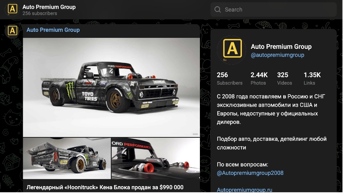Image resolution: width=343 pixels, height=193 pixels.
Task: Select the 325 Videos stat
Action: click(284, 79)
